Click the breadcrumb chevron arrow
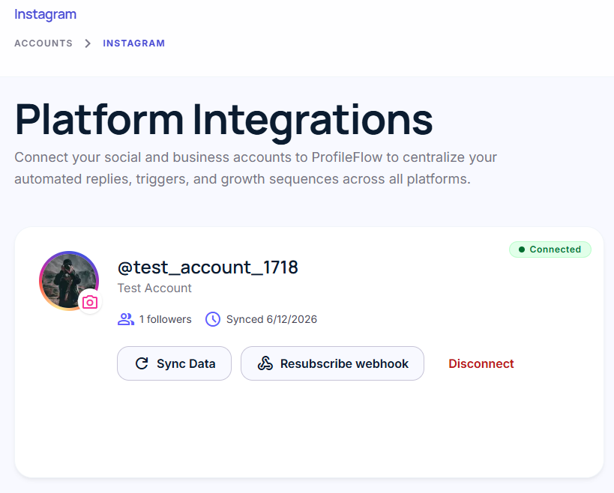This screenshot has height=493, width=614. (88, 43)
